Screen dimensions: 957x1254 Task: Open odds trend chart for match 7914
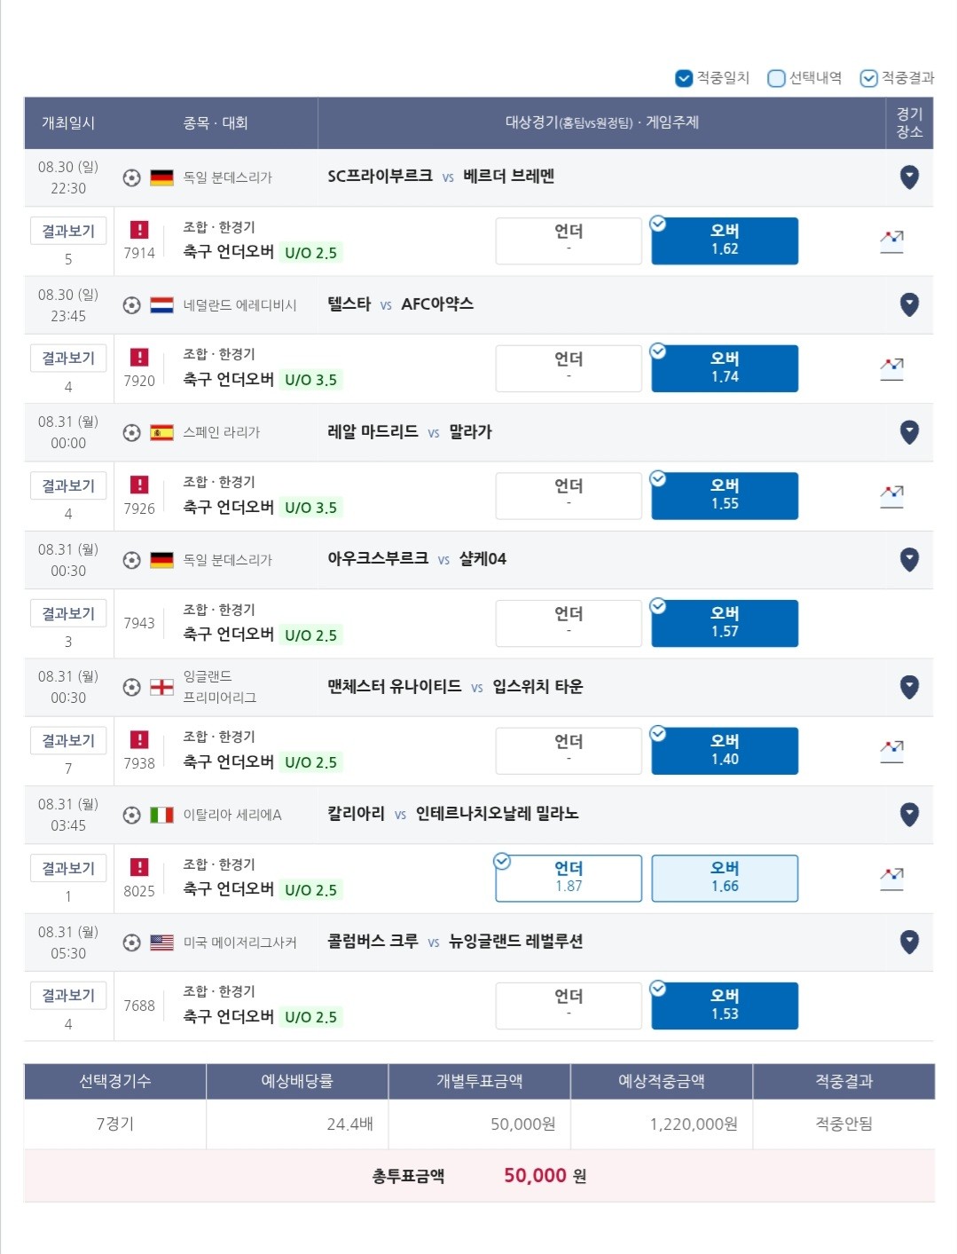click(891, 241)
